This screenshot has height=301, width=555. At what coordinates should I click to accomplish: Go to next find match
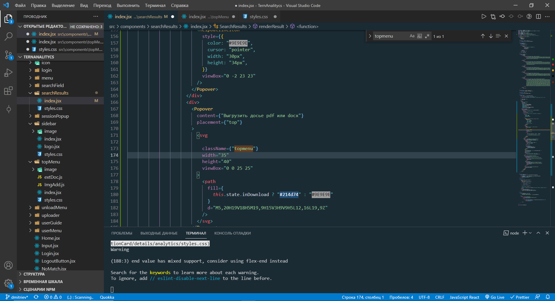click(x=491, y=36)
